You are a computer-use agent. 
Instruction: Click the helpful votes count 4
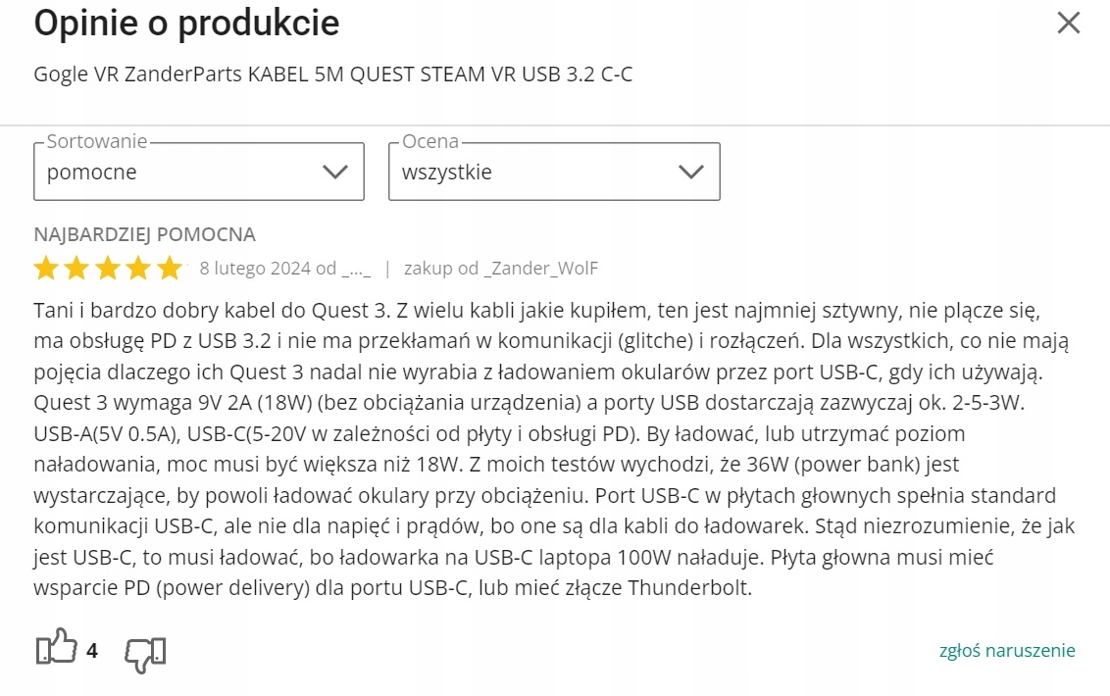click(x=92, y=650)
